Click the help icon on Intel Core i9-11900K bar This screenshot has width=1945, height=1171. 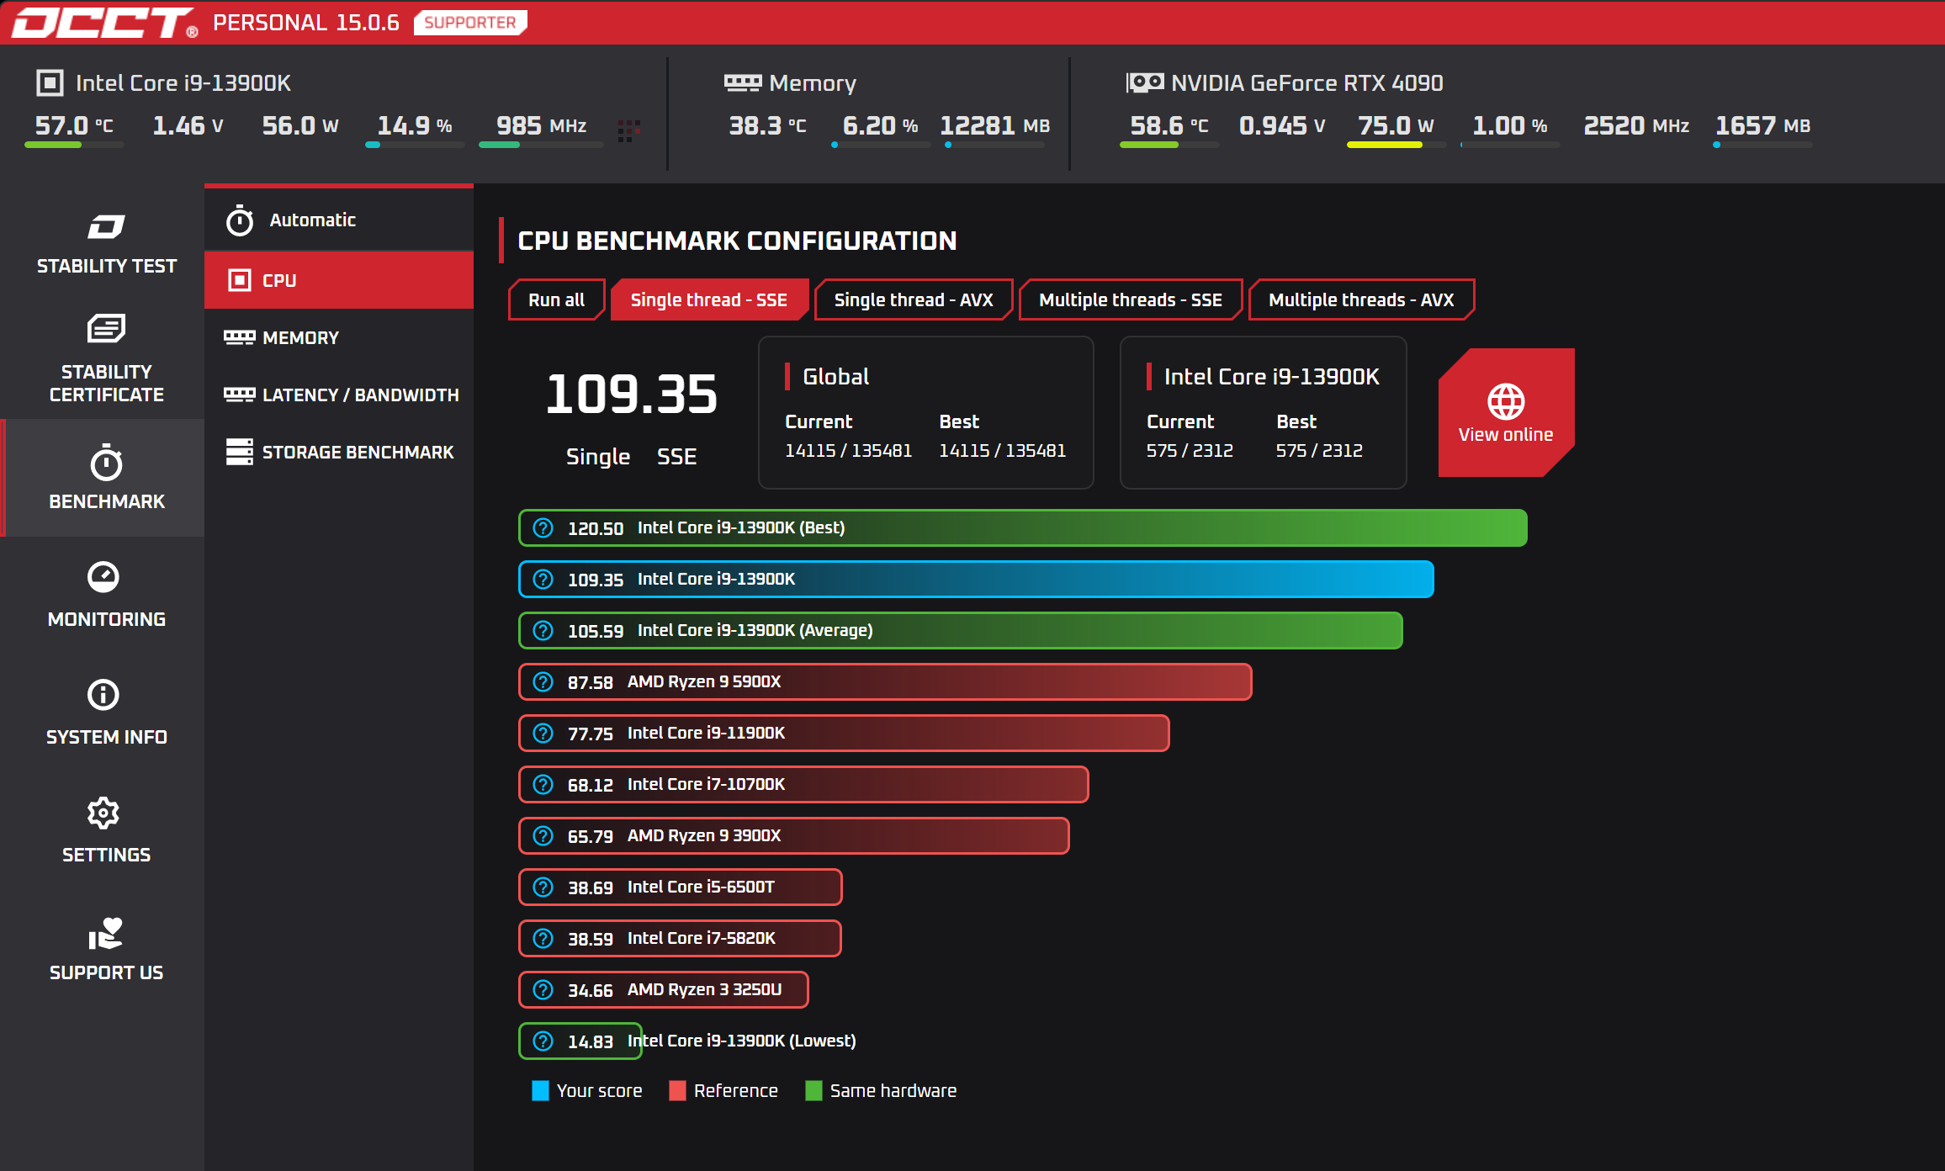543,734
